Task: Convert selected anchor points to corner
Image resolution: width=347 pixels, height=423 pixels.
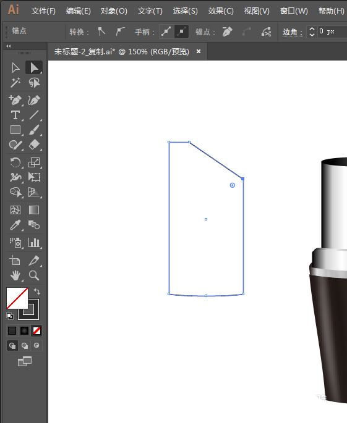Action: point(101,31)
